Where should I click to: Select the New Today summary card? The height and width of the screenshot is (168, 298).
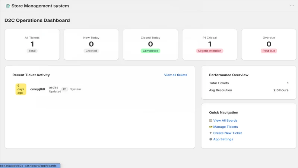(x=91, y=44)
